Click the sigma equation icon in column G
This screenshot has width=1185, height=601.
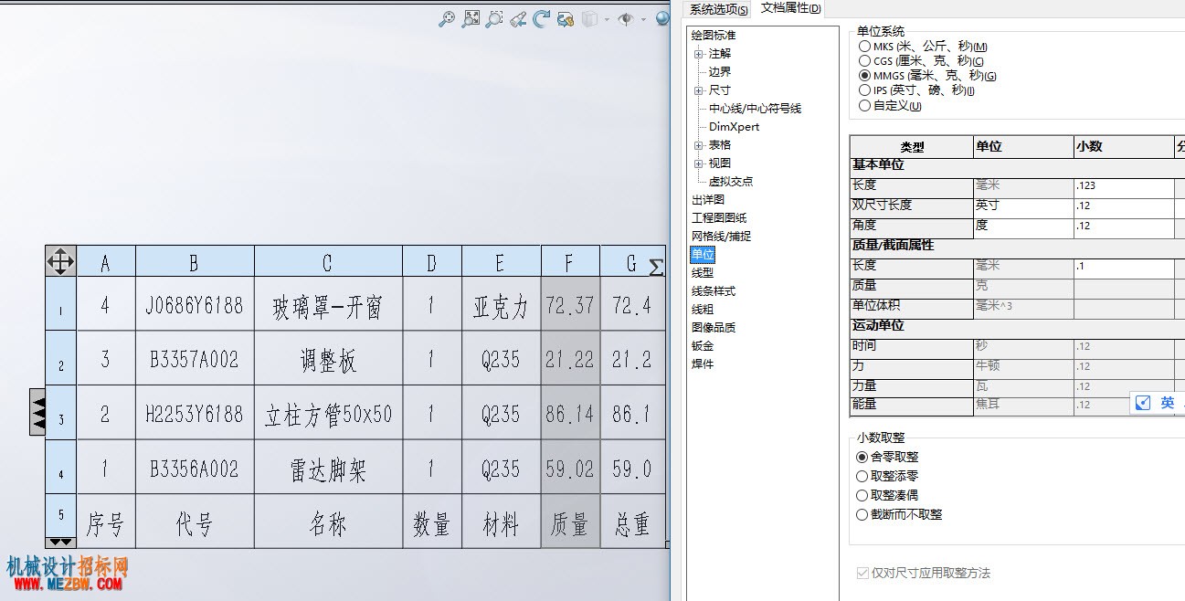(x=656, y=267)
